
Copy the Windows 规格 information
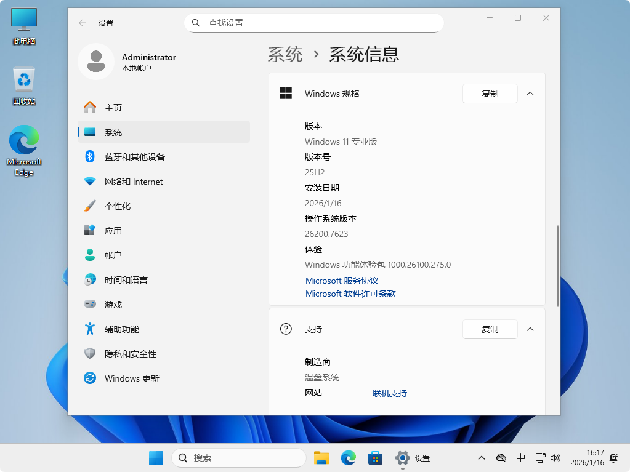pos(490,94)
